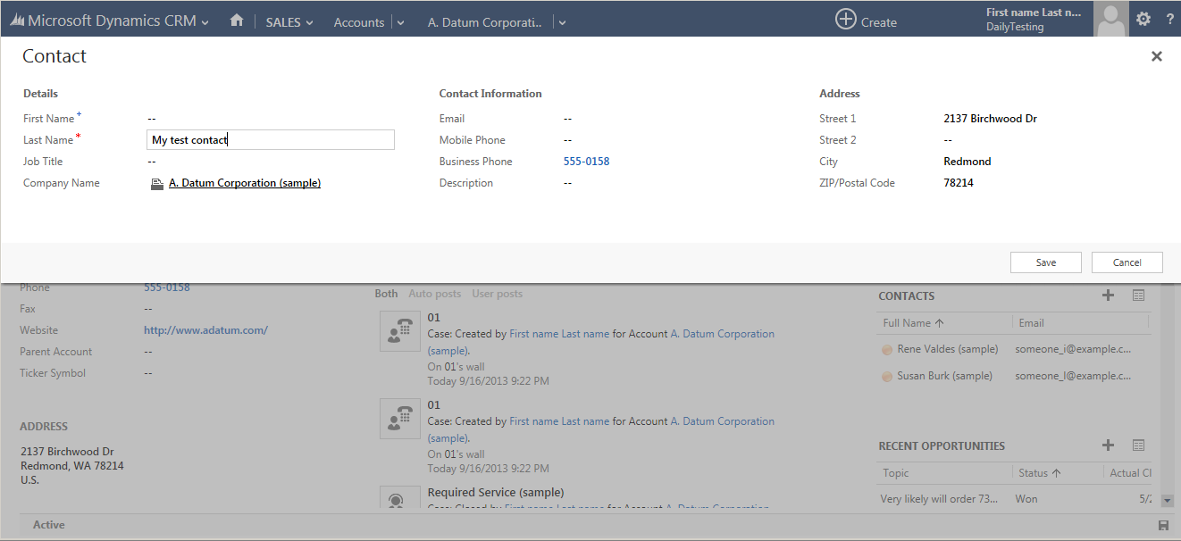Expand the Accounts dropdown arrow
The image size is (1181, 541).
(x=400, y=22)
